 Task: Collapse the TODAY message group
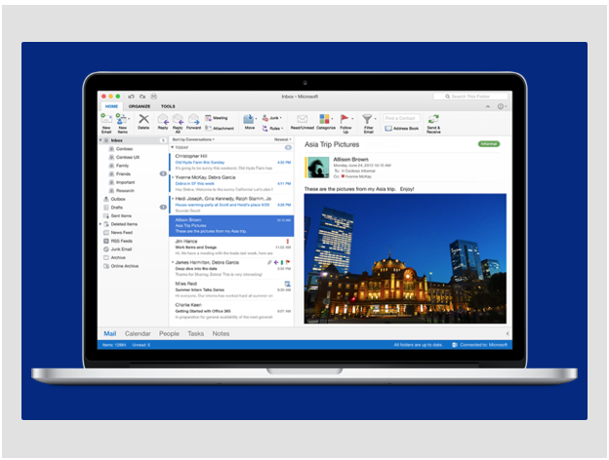[x=173, y=147]
